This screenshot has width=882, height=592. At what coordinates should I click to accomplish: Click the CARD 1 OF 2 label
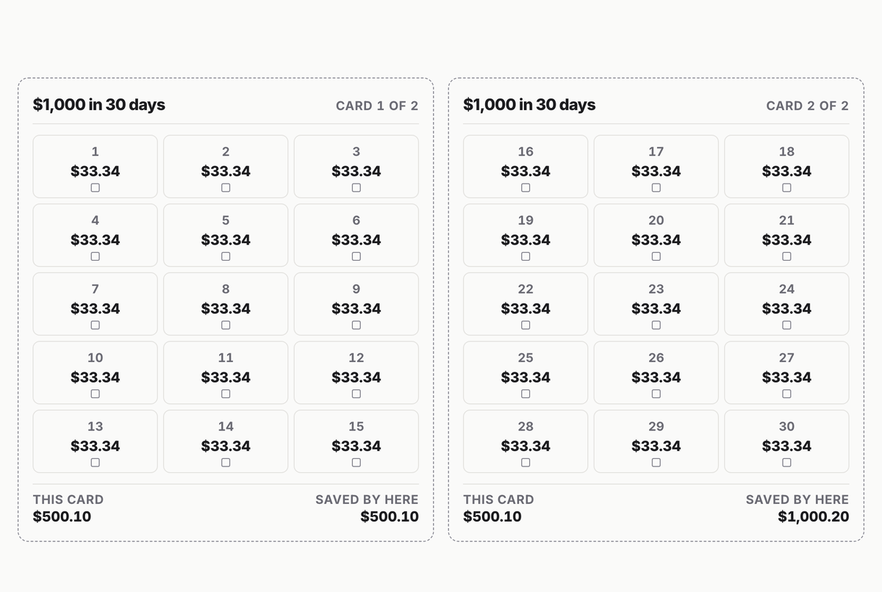click(x=377, y=106)
